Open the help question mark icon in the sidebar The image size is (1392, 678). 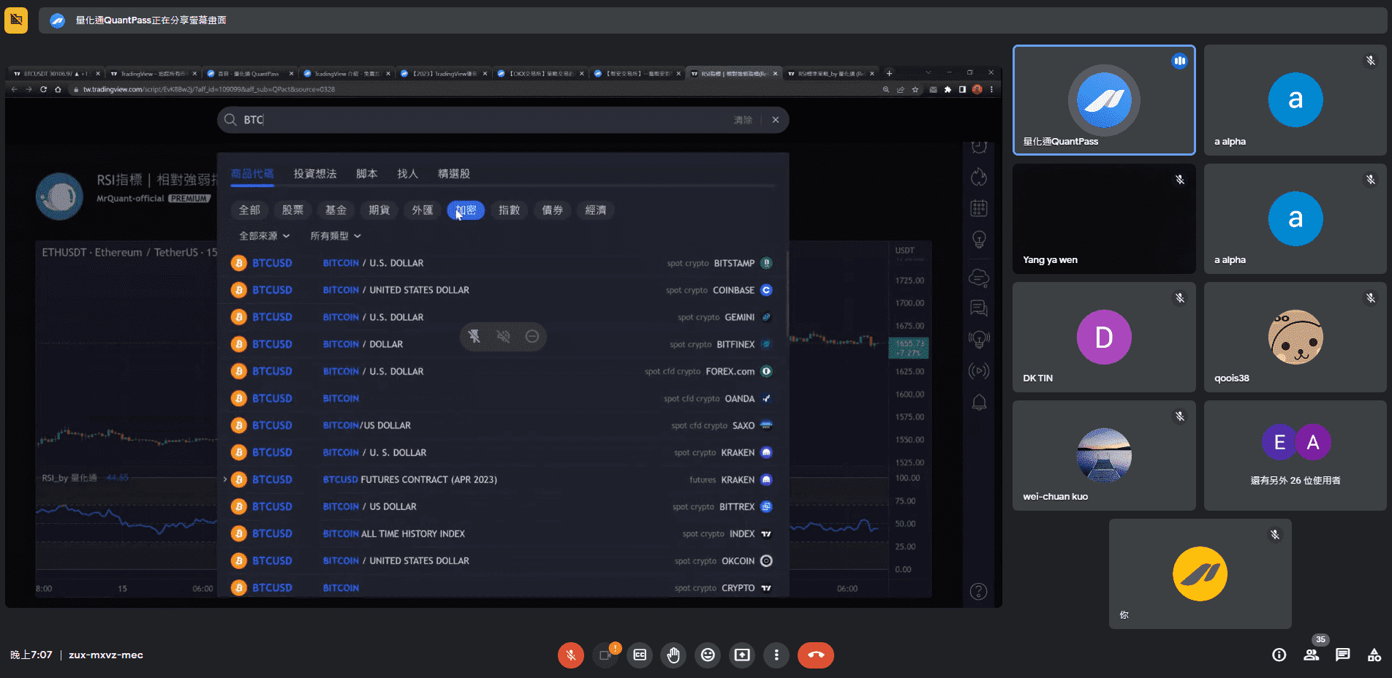[x=978, y=591]
